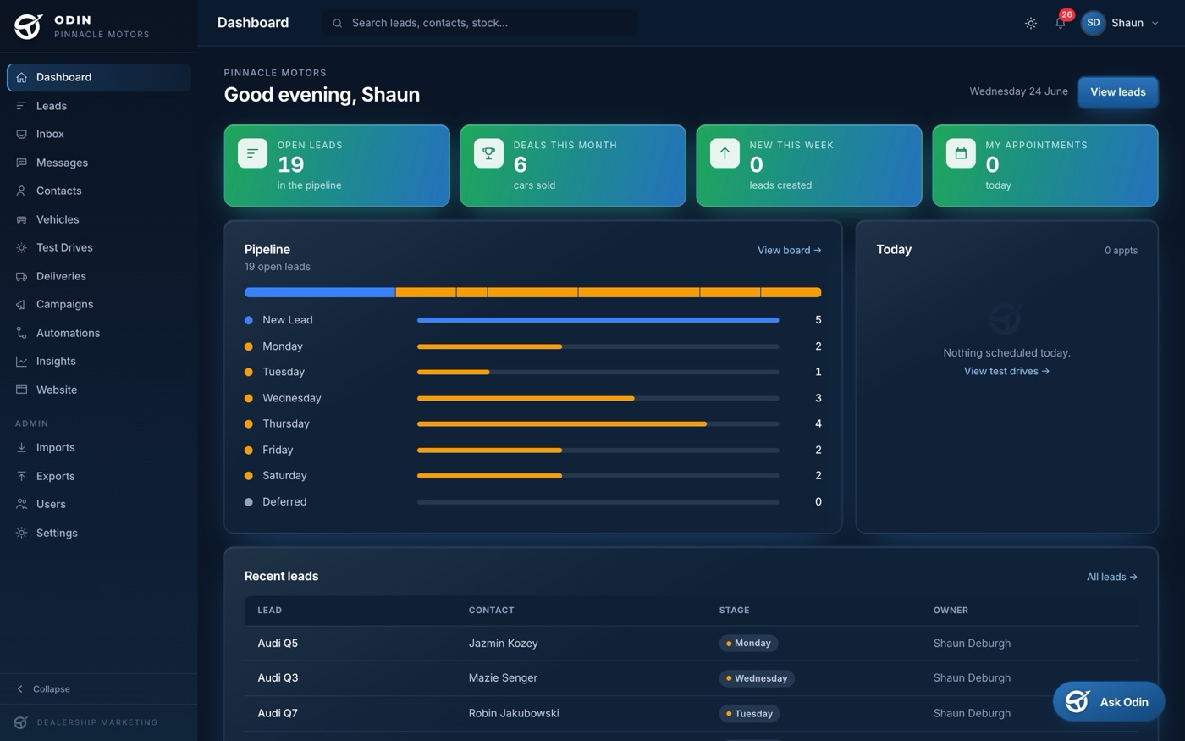The width and height of the screenshot is (1185, 741).
Task: Collapse the sidebar
Action: [x=44, y=688]
